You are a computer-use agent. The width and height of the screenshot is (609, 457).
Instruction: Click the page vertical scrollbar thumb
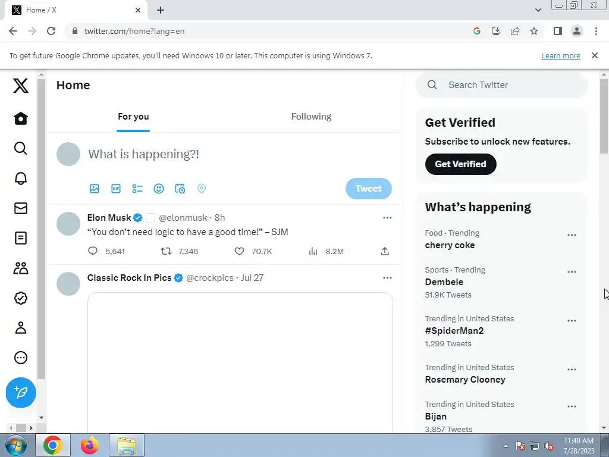[604, 116]
